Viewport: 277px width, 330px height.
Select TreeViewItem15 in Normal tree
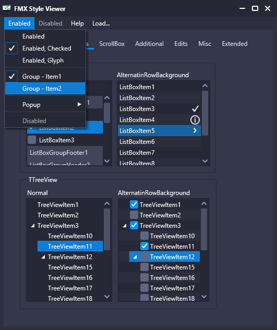coord(70,267)
